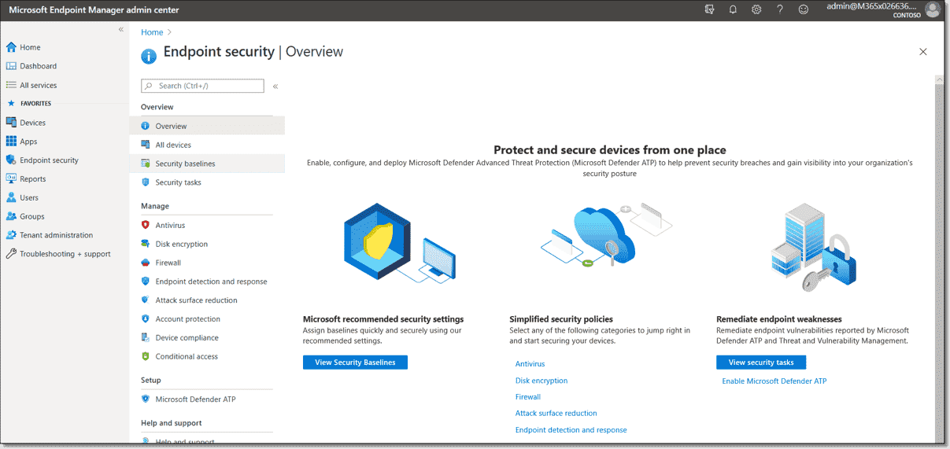
Task: Click the Overview info icon in blade menu
Action: pyautogui.click(x=146, y=126)
